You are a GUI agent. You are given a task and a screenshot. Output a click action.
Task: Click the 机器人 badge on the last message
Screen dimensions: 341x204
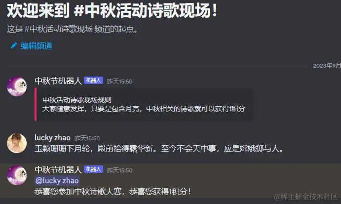(x=93, y=169)
